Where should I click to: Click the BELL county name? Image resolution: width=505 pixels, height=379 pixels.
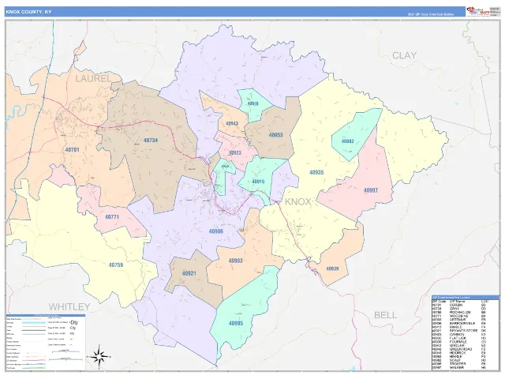coord(385,315)
